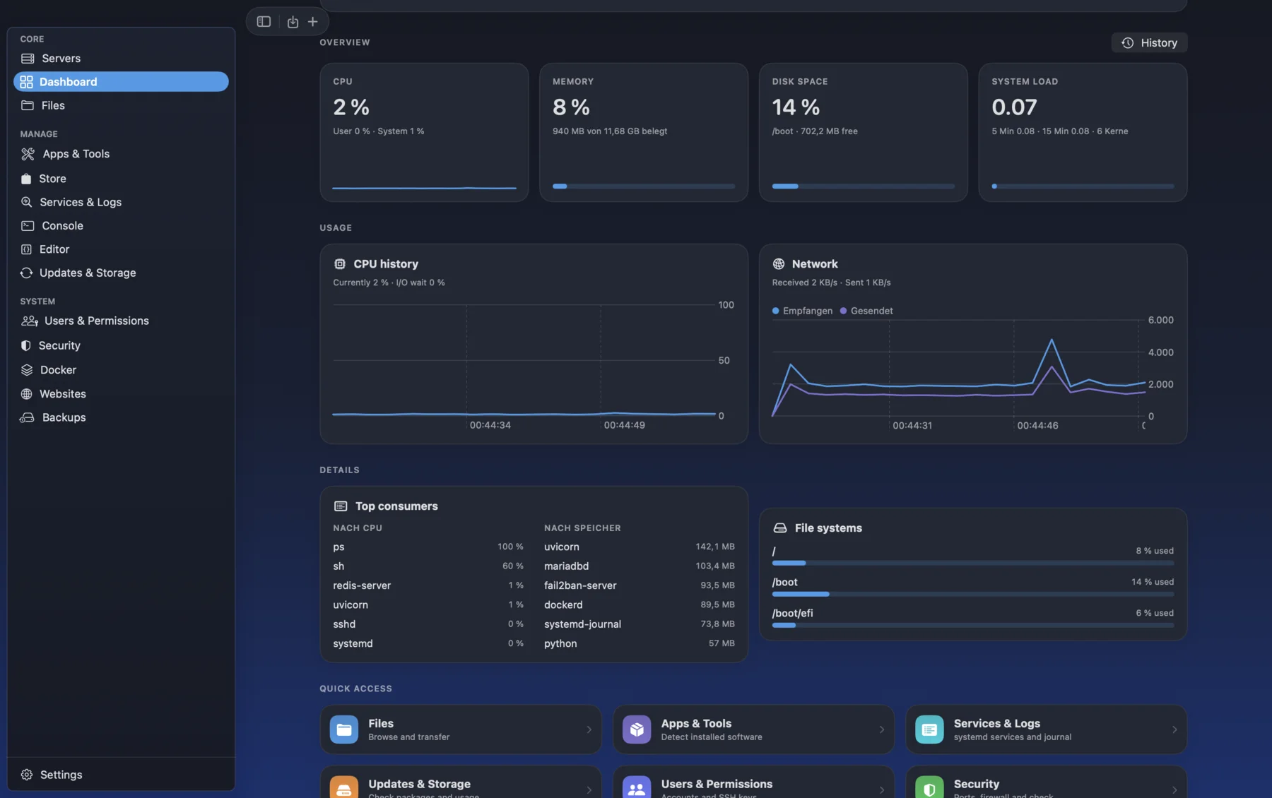The height and width of the screenshot is (798, 1272).
Task: Click the orange Updates & Storage icon
Action: tap(344, 788)
